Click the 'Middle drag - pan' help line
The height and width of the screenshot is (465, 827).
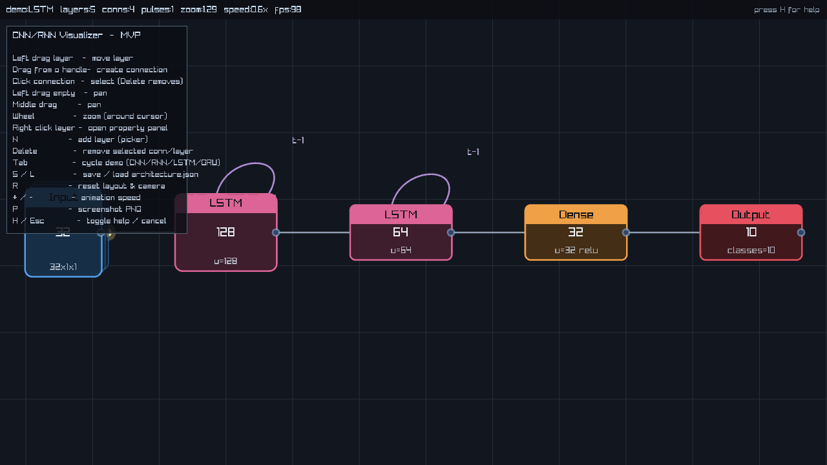click(57, 105)
